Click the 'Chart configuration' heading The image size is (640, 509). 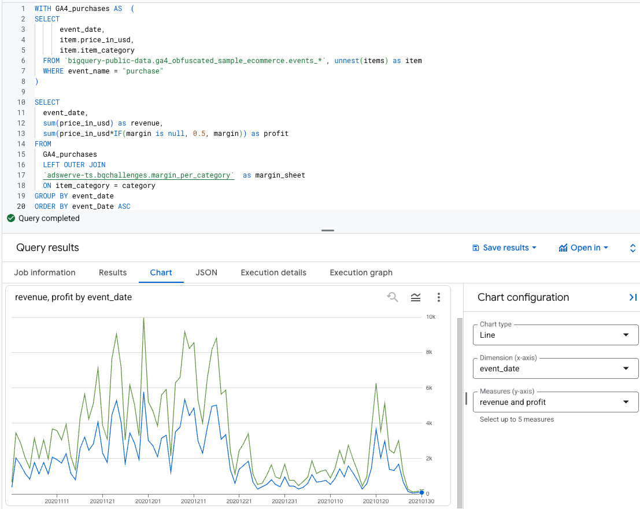coord(523,297)
